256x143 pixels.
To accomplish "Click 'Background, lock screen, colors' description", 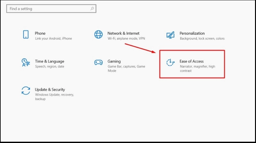I will [202, 38].
